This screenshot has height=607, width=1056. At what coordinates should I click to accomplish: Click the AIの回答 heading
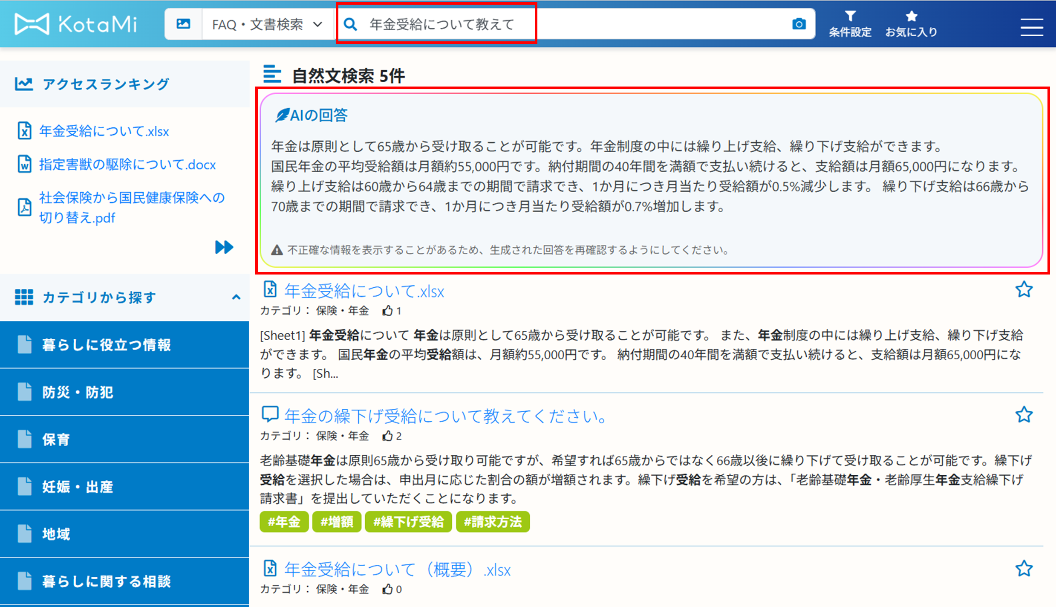(319, 115)
